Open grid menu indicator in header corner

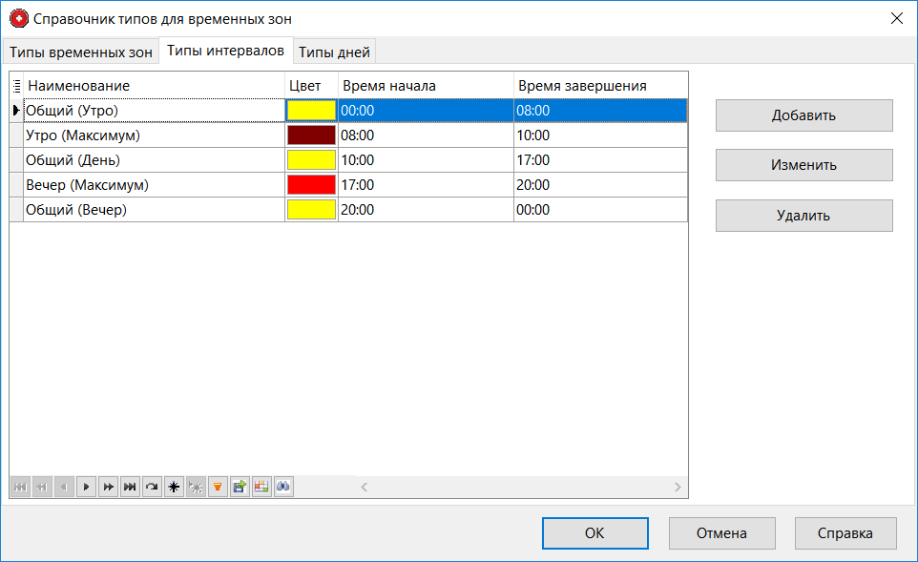pyautogui.click(x=16, y=86)
